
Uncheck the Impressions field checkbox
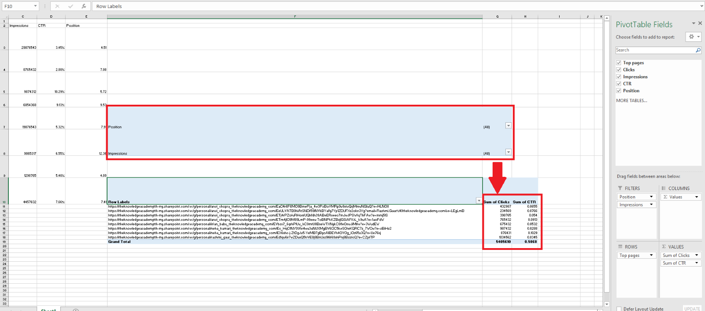click(619, 77)
